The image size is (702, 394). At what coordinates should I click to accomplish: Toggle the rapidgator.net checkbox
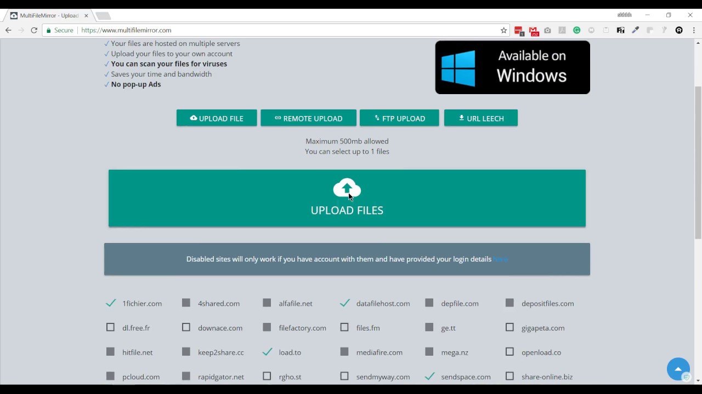[186, 376]
